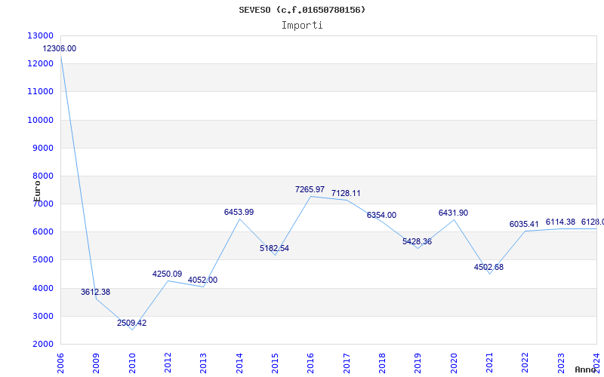Screen dimensions: 604x377
Task: Click the Anno x-axis title
Action: (x=585, y=369)
